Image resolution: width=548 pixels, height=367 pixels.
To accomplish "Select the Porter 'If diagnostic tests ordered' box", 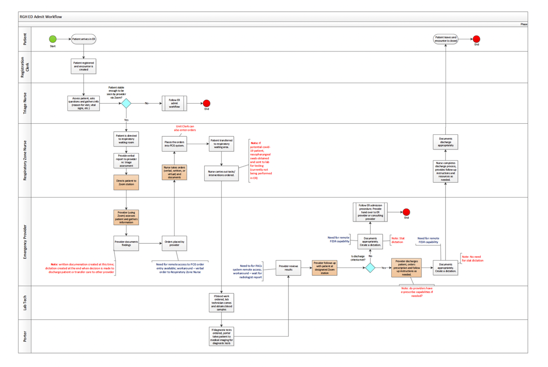I will (221, 336).
